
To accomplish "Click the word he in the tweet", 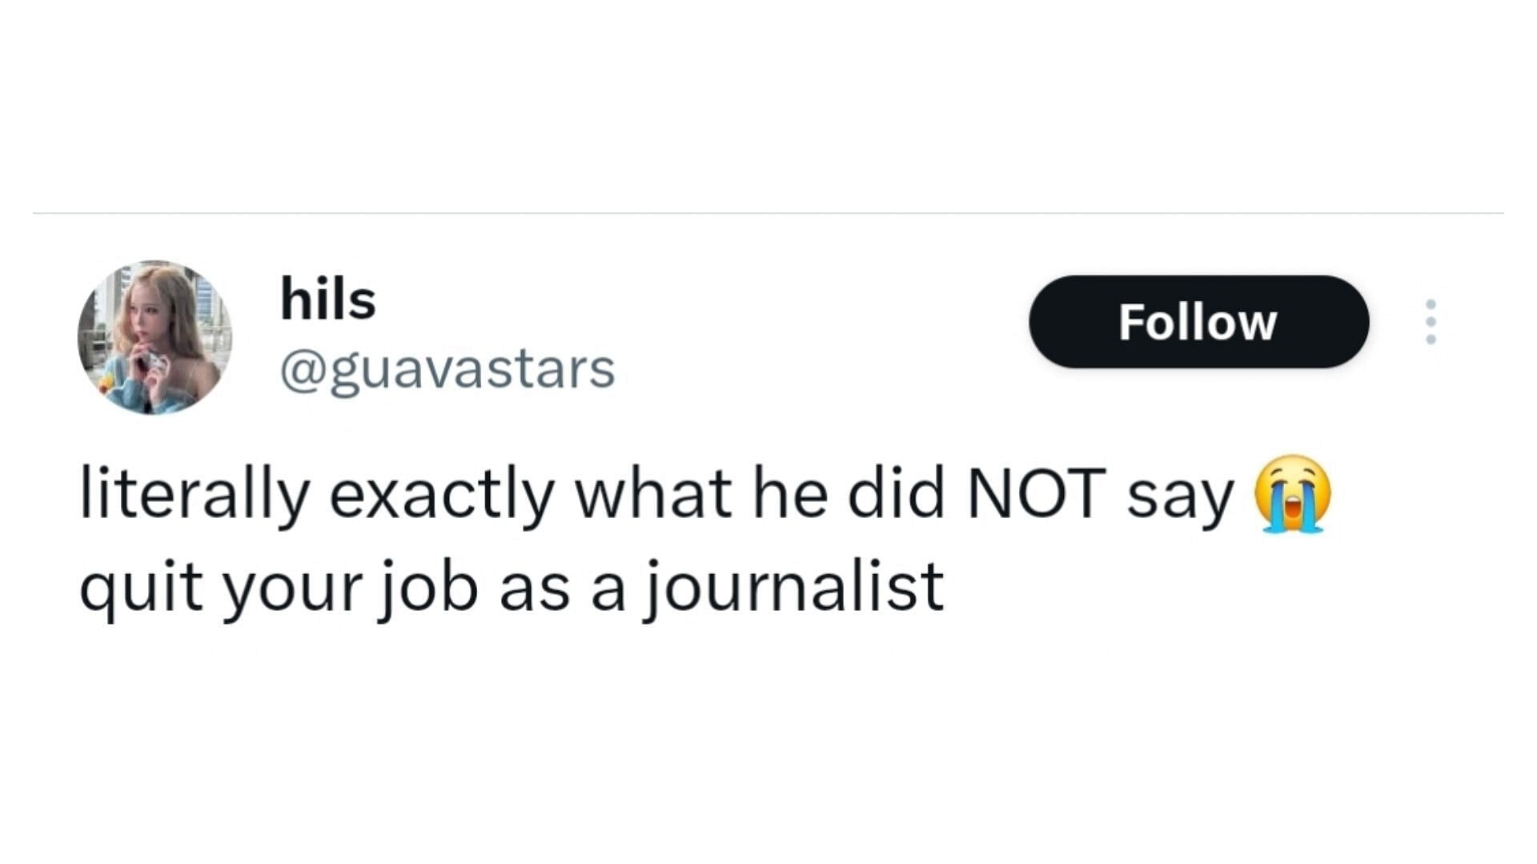I will click(790, 494).
